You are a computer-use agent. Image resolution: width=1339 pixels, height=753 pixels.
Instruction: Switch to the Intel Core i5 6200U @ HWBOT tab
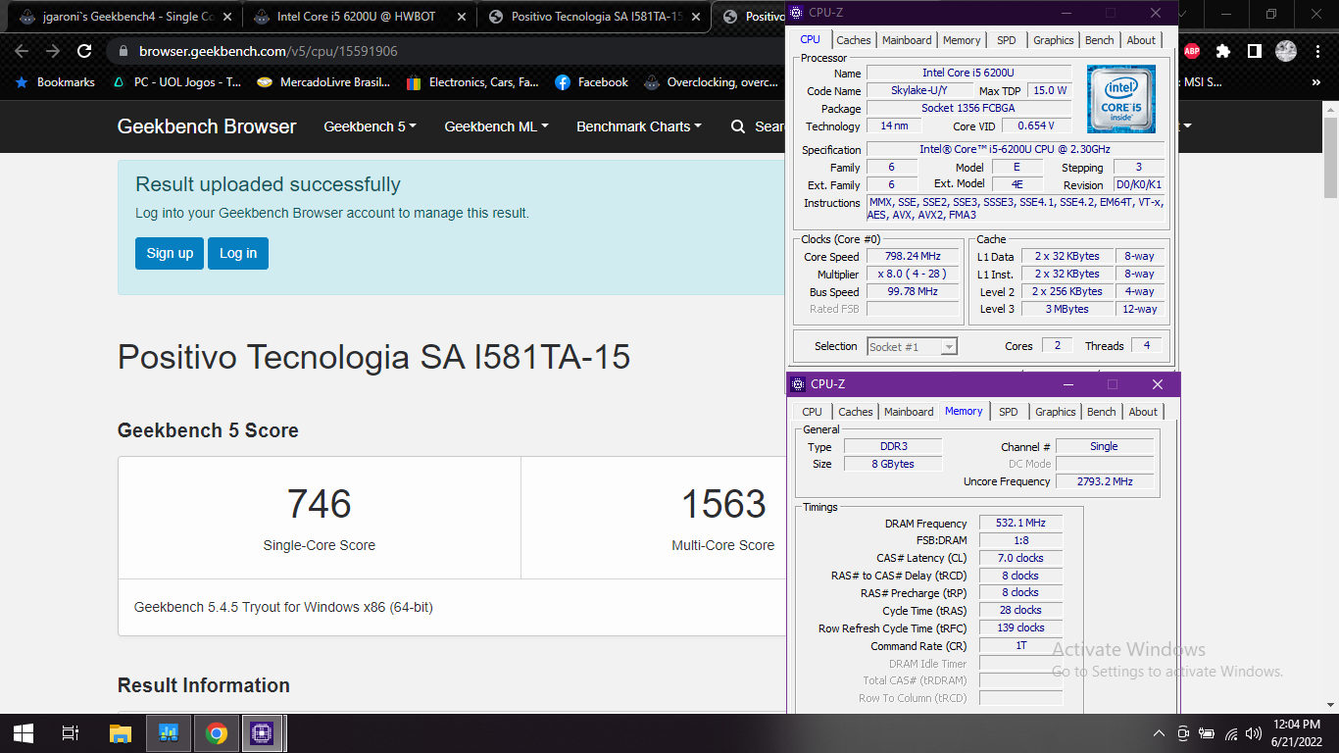click(x=358, y=16)
